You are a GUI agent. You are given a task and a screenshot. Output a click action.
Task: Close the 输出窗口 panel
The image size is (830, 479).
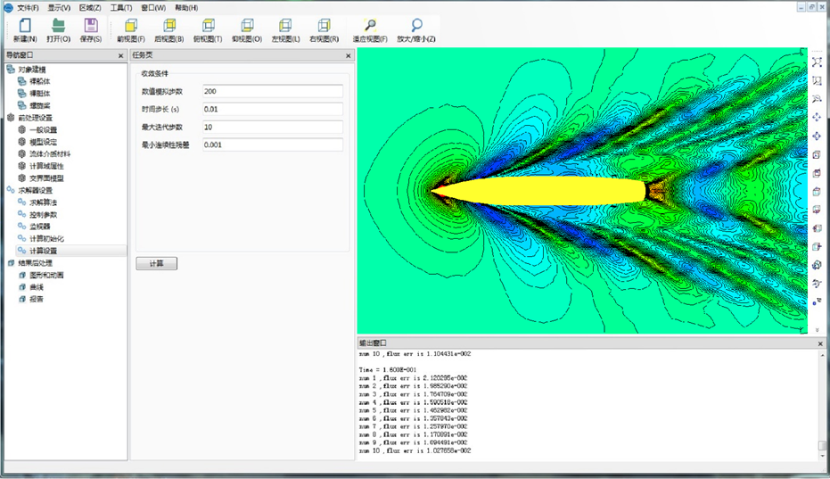(x=820, y=344)
